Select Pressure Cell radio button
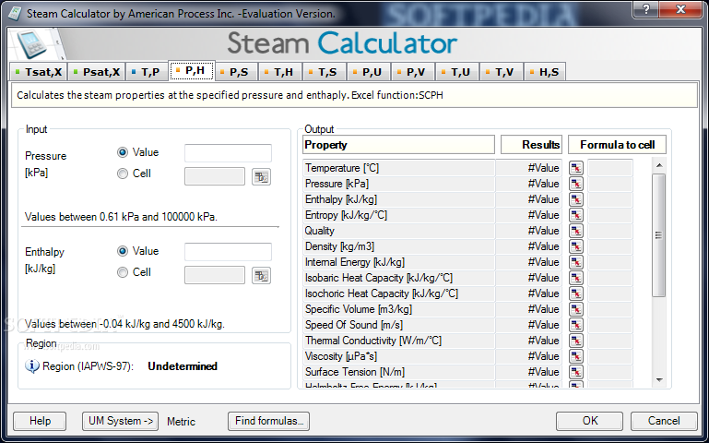The height and width of the screenshot is (443, 709). pyautogui.click(x=123, y=174)
